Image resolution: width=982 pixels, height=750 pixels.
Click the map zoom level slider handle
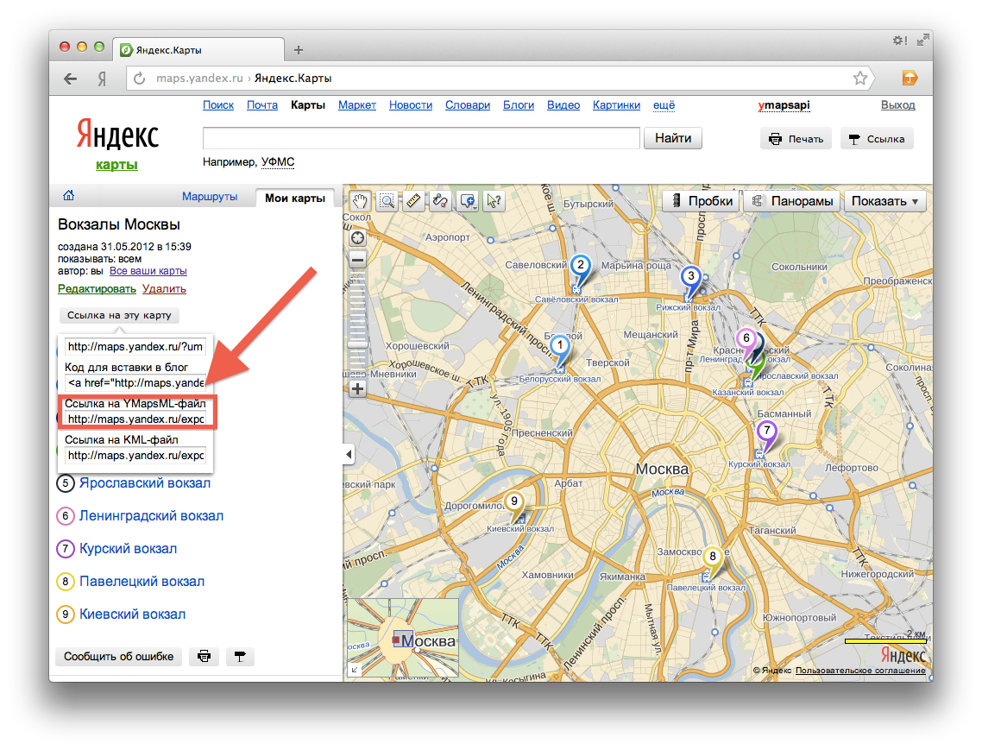point(357,343)
